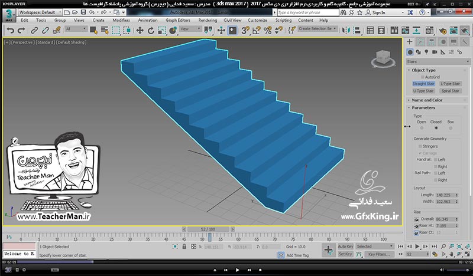Check the Rail Path Left checkbox

click(436, 173)
